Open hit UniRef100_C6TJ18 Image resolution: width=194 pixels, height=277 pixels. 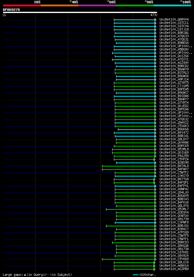tap(174, 30)
